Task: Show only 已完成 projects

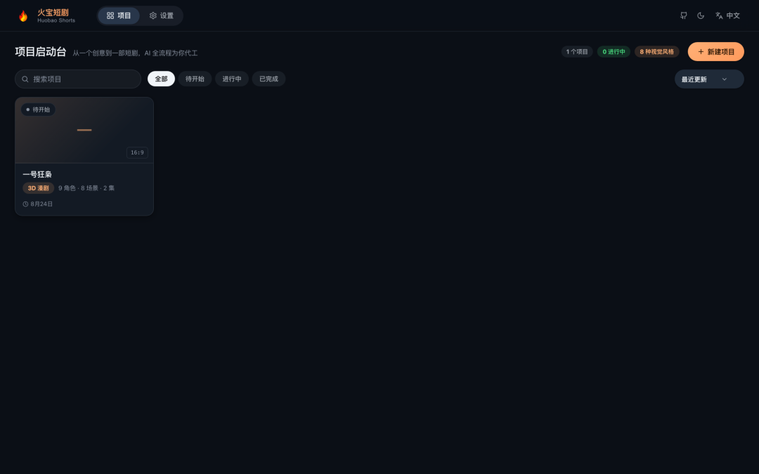Action: point(268,79)
